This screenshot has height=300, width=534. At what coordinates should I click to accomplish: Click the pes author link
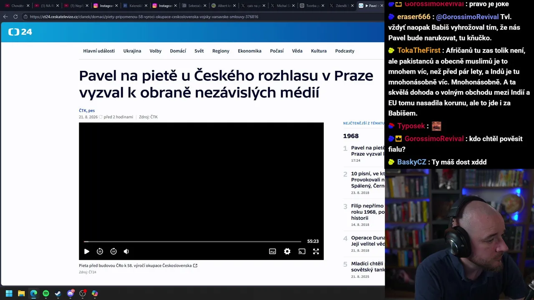tap(91, 110)
